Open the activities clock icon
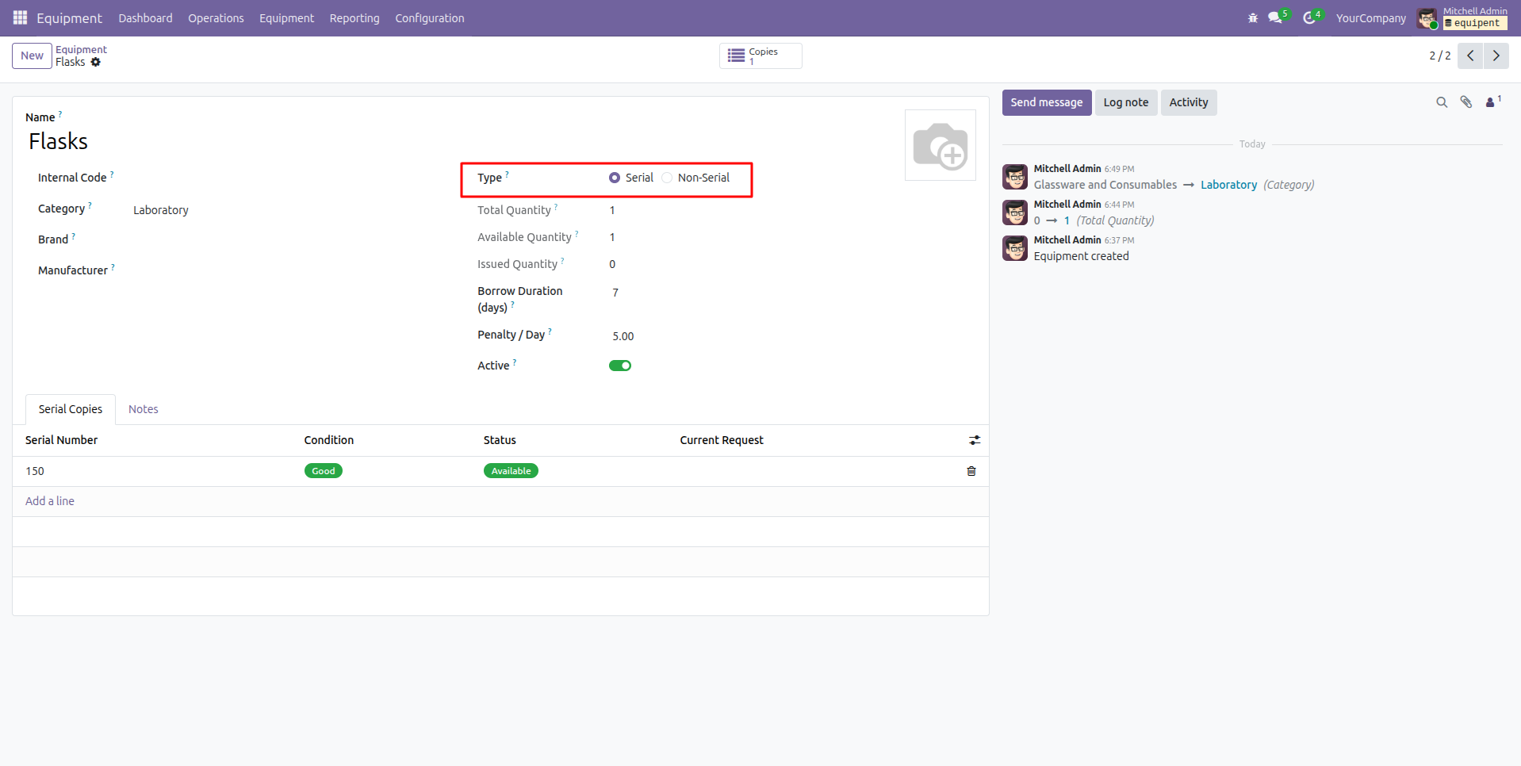The image size is (1521, 766). pos(1309,17)
